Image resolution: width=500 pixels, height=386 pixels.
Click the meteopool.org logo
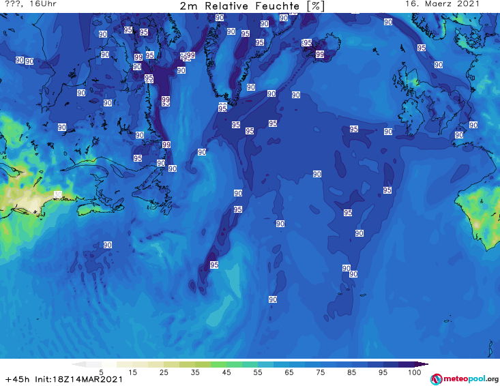click(x=465, y=379)
